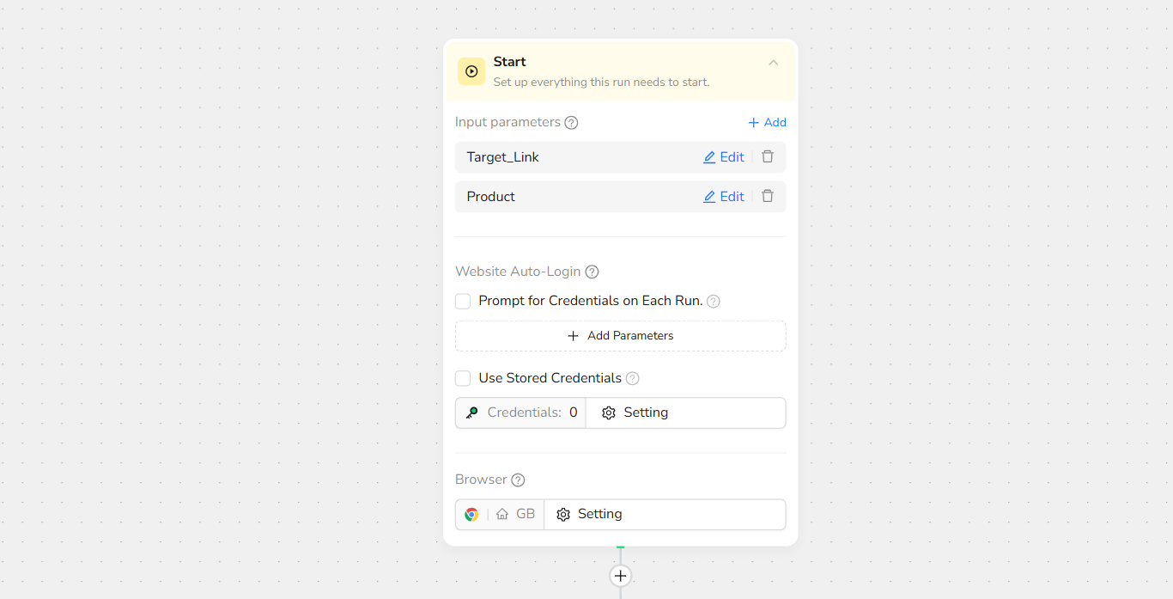Add a step with plus connector

pyautogui.click(x=620, y=576)
